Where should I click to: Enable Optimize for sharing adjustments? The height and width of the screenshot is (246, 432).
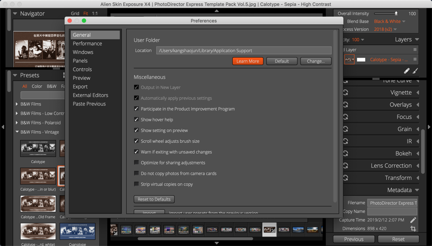[x=136, y=163]
